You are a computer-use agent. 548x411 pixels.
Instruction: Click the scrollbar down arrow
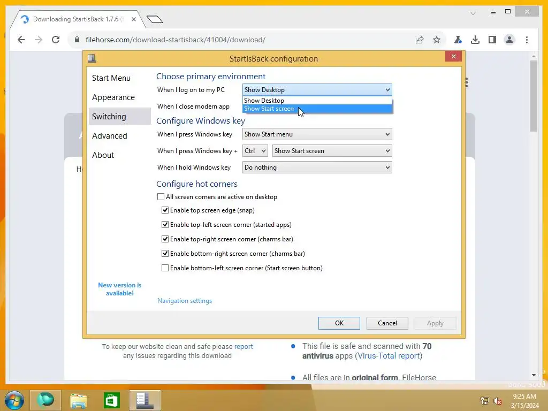(x=534, y=375)
